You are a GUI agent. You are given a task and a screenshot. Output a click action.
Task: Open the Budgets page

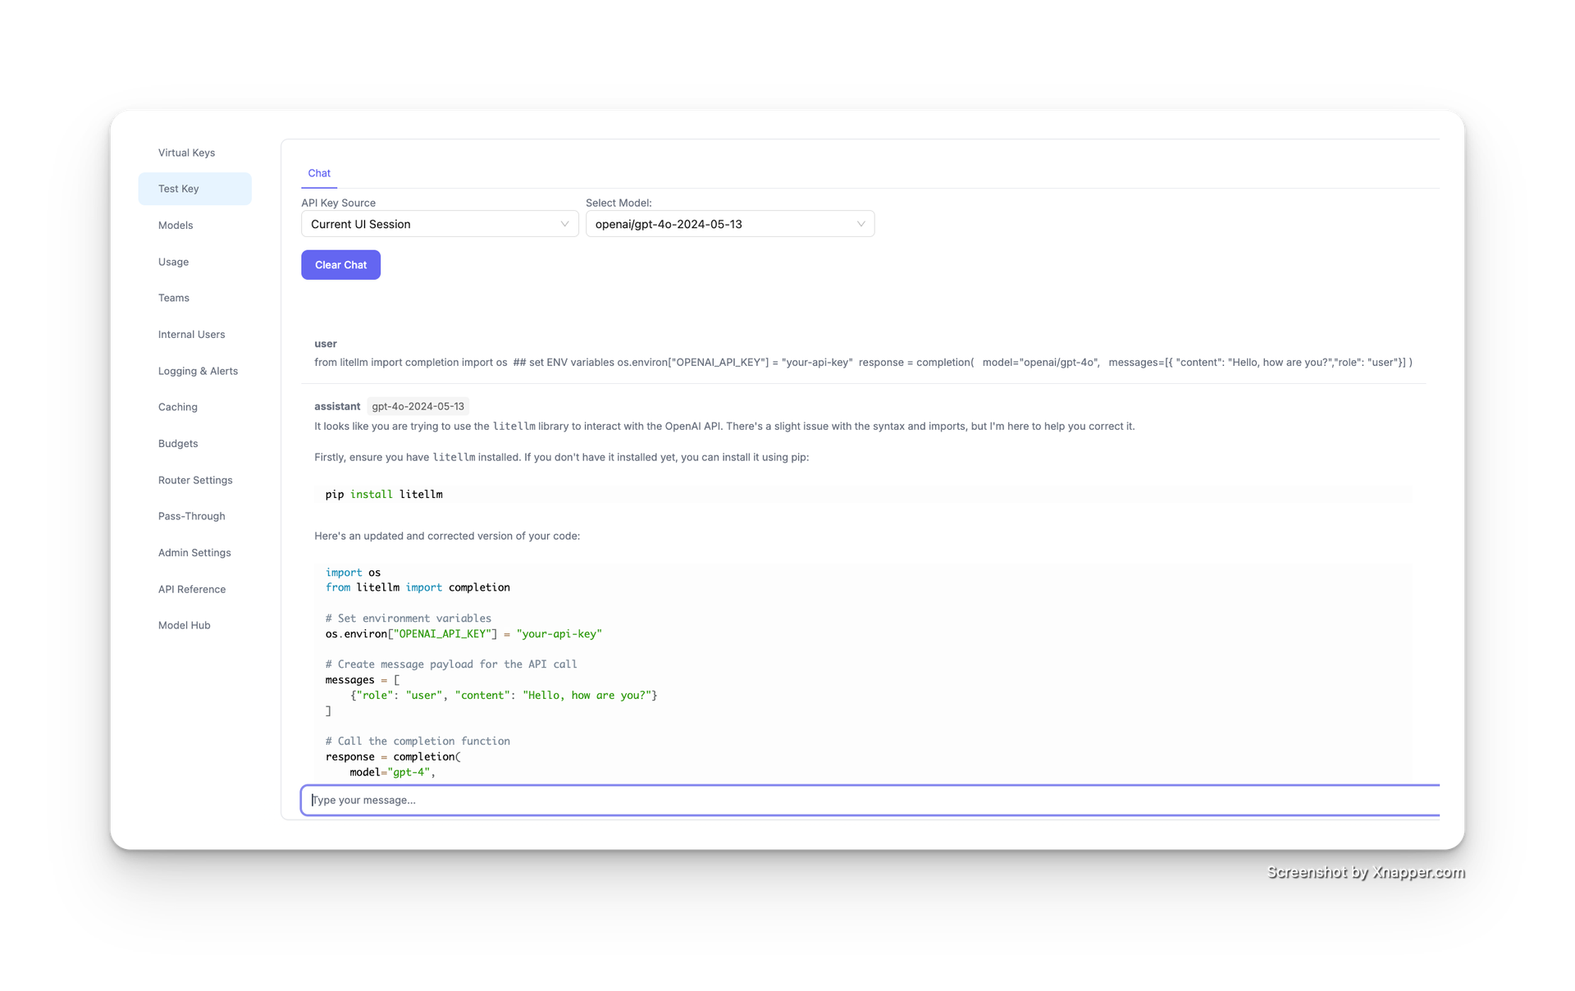point(178,444)
